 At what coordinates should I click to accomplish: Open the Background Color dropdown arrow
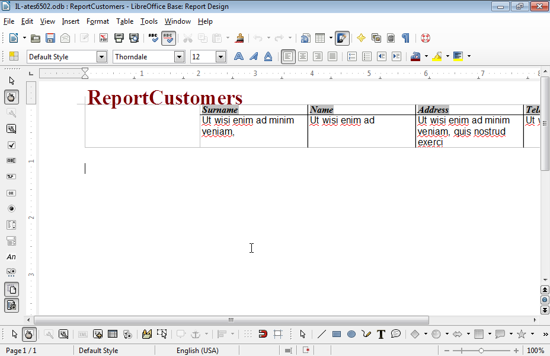click(x=469, y=56)
